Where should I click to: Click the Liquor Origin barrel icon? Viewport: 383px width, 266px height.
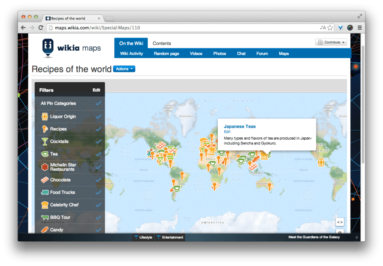(45, 116)
